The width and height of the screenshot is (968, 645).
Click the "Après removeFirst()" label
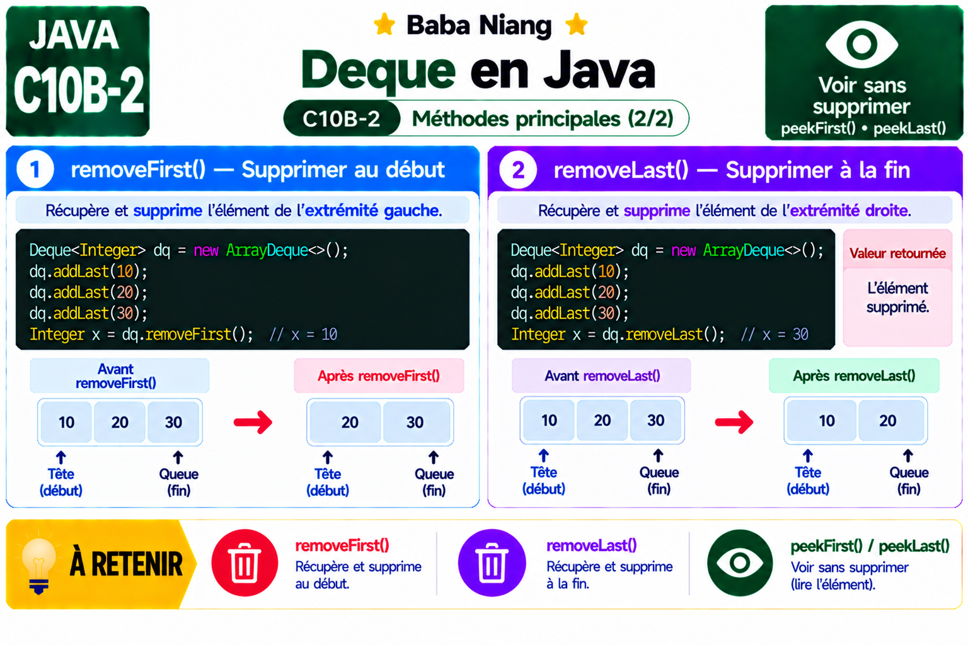pos(379,376)
